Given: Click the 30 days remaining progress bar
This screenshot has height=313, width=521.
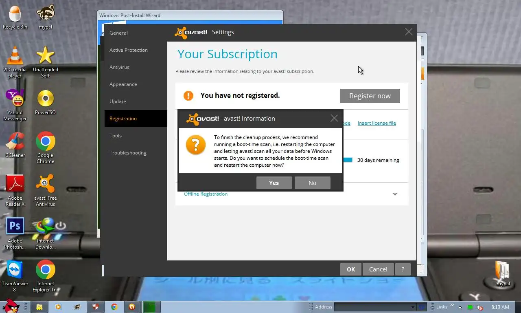Looking at the screenshot, I should pyautogui.click(x=348, y=160).
